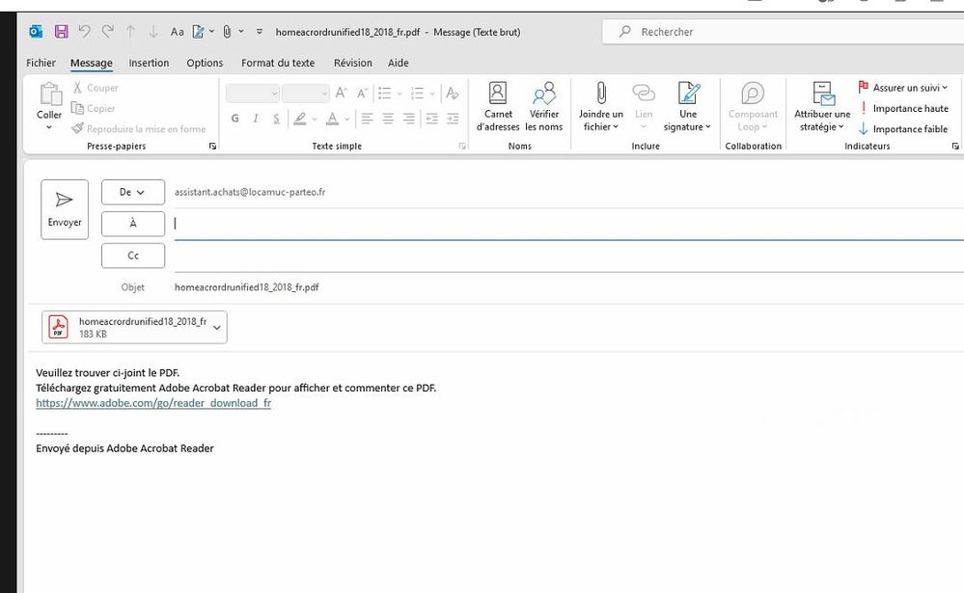Clear all formatting icon
Image resolution: width=964 pixels, height=593 pixels.
click(453, 94)
